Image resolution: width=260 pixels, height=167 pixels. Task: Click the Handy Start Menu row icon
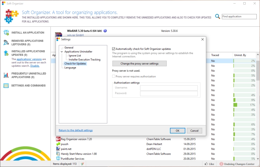click(x=58, y=154)
